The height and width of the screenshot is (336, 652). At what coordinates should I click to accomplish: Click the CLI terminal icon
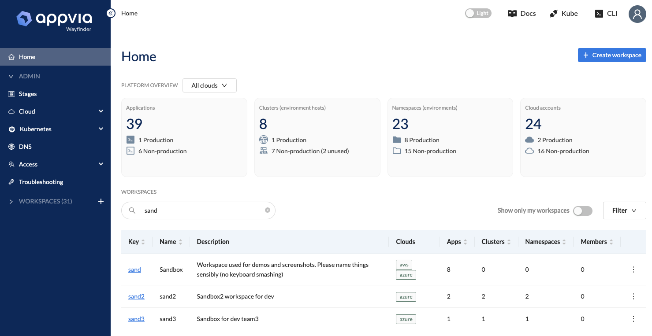[599, 14]
